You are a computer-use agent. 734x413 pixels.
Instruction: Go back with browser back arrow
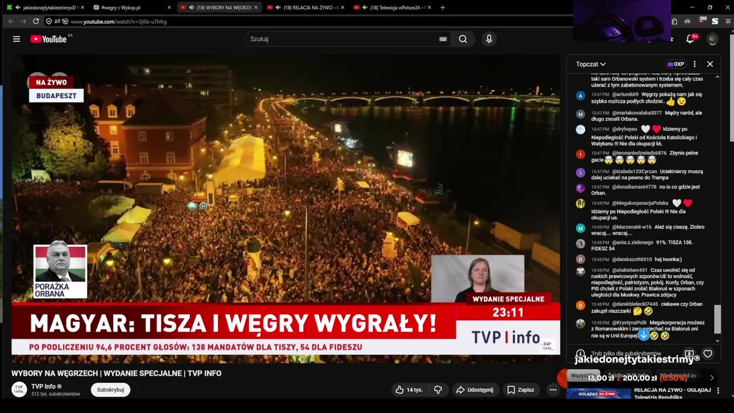click(x=11, y=21)
